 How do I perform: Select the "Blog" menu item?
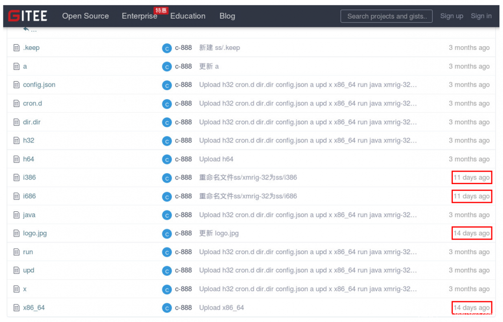pos(227,16)
